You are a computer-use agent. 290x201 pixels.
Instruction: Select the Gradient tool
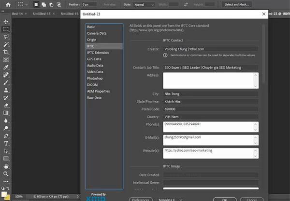[6, 113]
